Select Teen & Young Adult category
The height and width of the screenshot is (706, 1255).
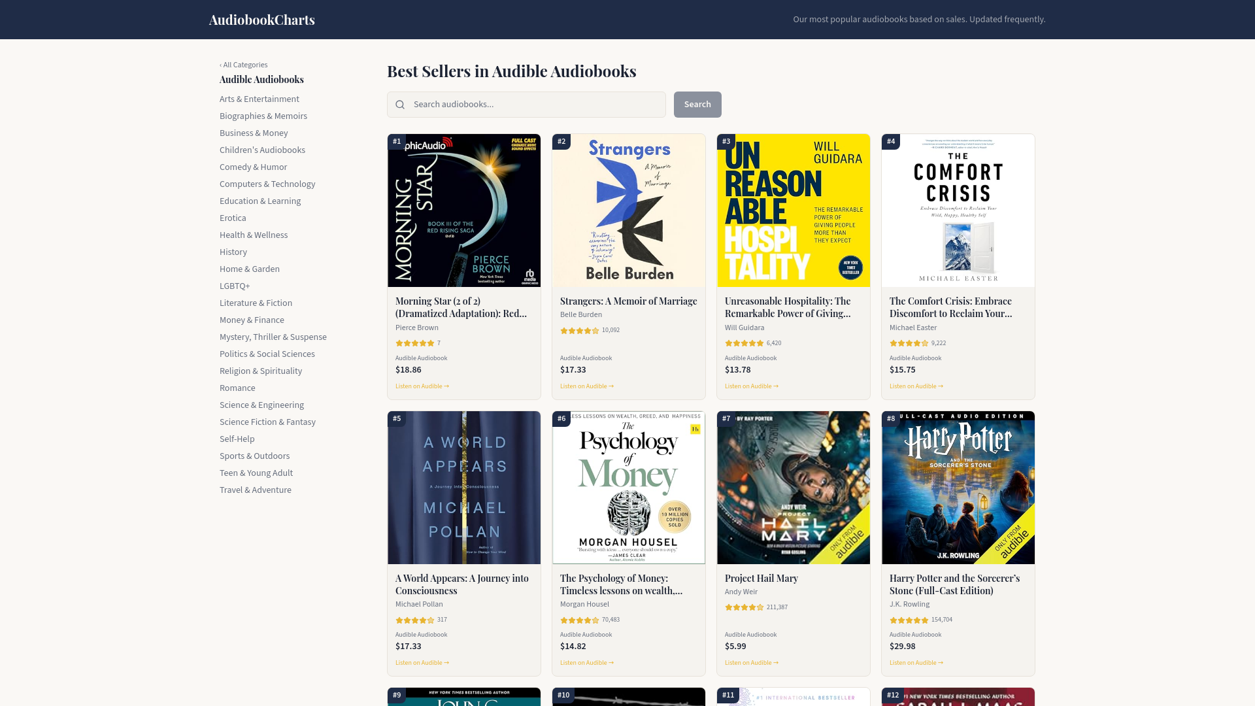point(256,473)
